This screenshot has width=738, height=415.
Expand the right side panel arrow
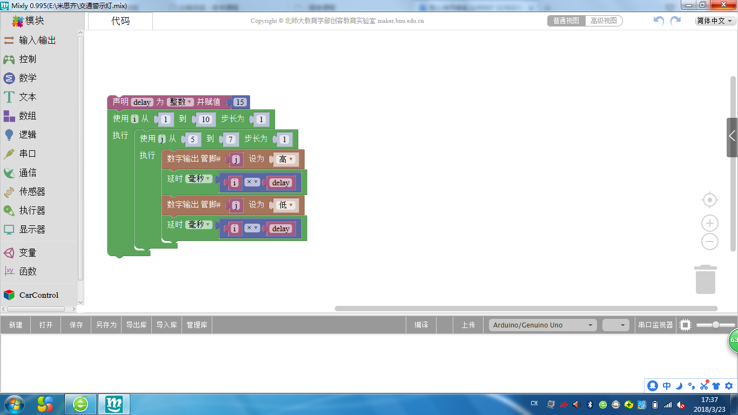point(732,136)
